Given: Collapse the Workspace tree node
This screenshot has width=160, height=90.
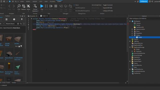Looking at the screenshot, I should click(x=130, y=21).
